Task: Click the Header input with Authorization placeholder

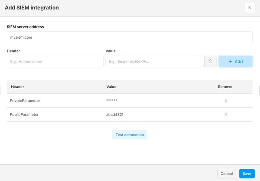Action: click(x=55, y=61)
